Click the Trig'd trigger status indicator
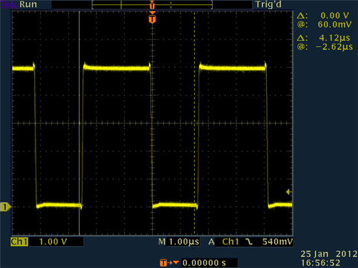This screenshot has width=358, height=268. [268, 5]
